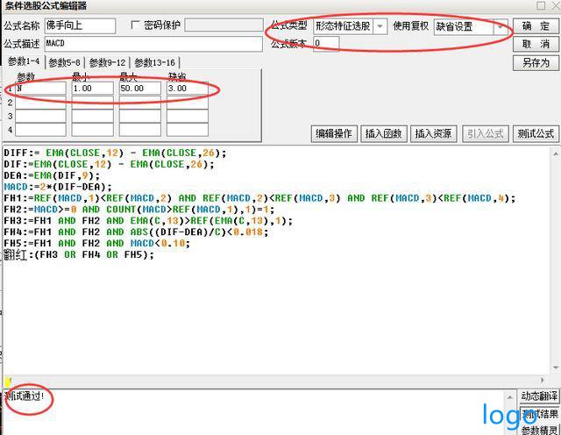Image resolution: width=561 pixels, height=435 pixels.
Task: Click parameter 3 maximum field
Action: pyautogui.click(x=140, y=116)
